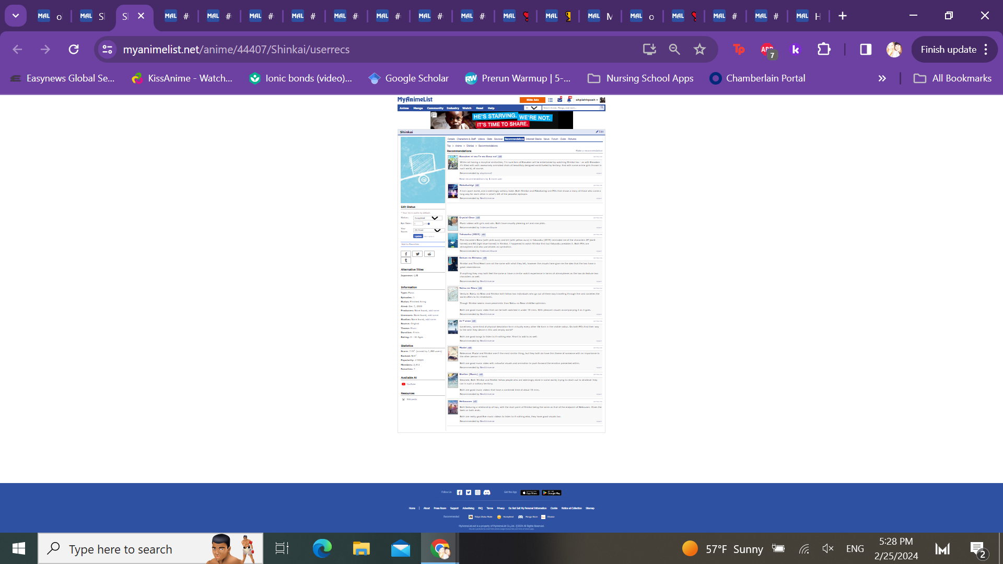
Task: Open the tab search chevron button
Action: point(16,16)
